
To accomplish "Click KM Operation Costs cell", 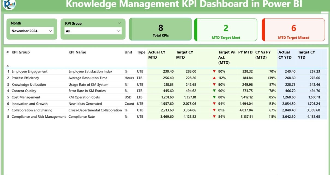I will point(84,97).
